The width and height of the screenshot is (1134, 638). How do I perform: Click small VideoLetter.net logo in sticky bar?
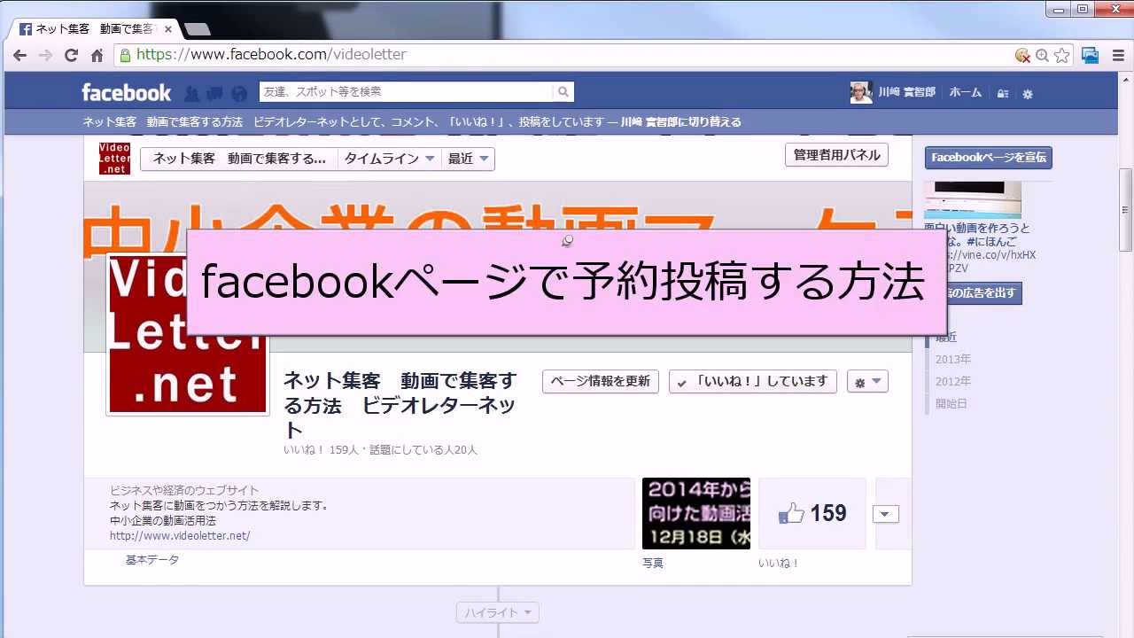[114, 159]
